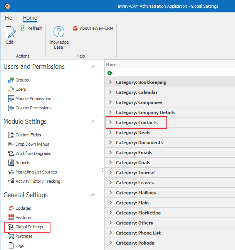The height and width of the screenshot is (250, 235).
Task: Collapse the General Settings section
Action: 93,195
